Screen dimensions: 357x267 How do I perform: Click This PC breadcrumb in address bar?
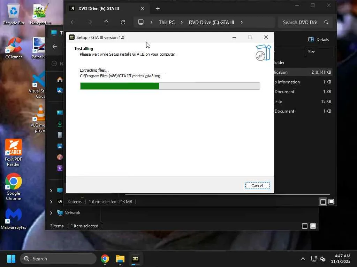(x=167, y=22)
